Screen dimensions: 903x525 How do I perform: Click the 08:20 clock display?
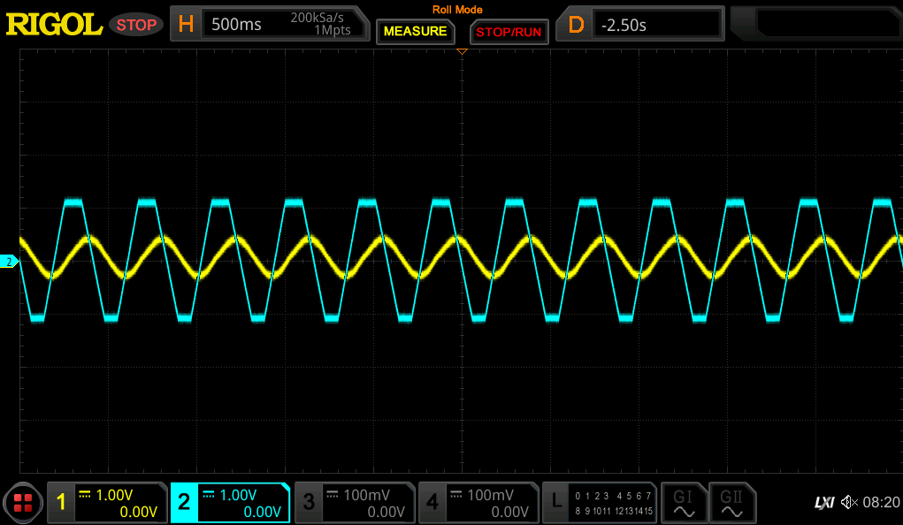pos(880,502)
